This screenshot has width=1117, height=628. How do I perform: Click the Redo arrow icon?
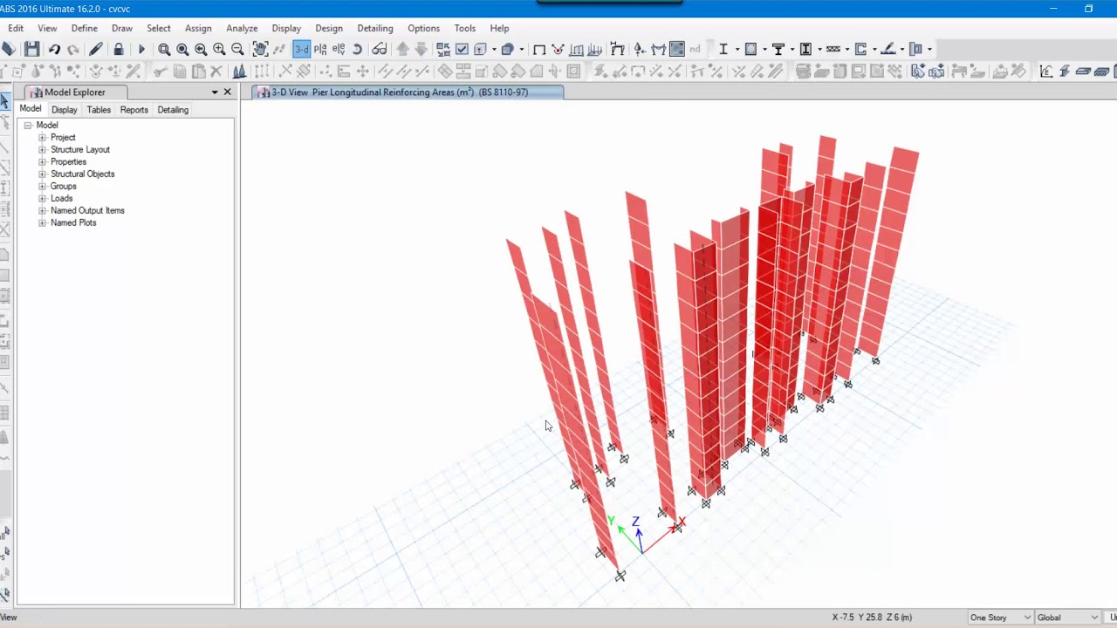point(73,50)
